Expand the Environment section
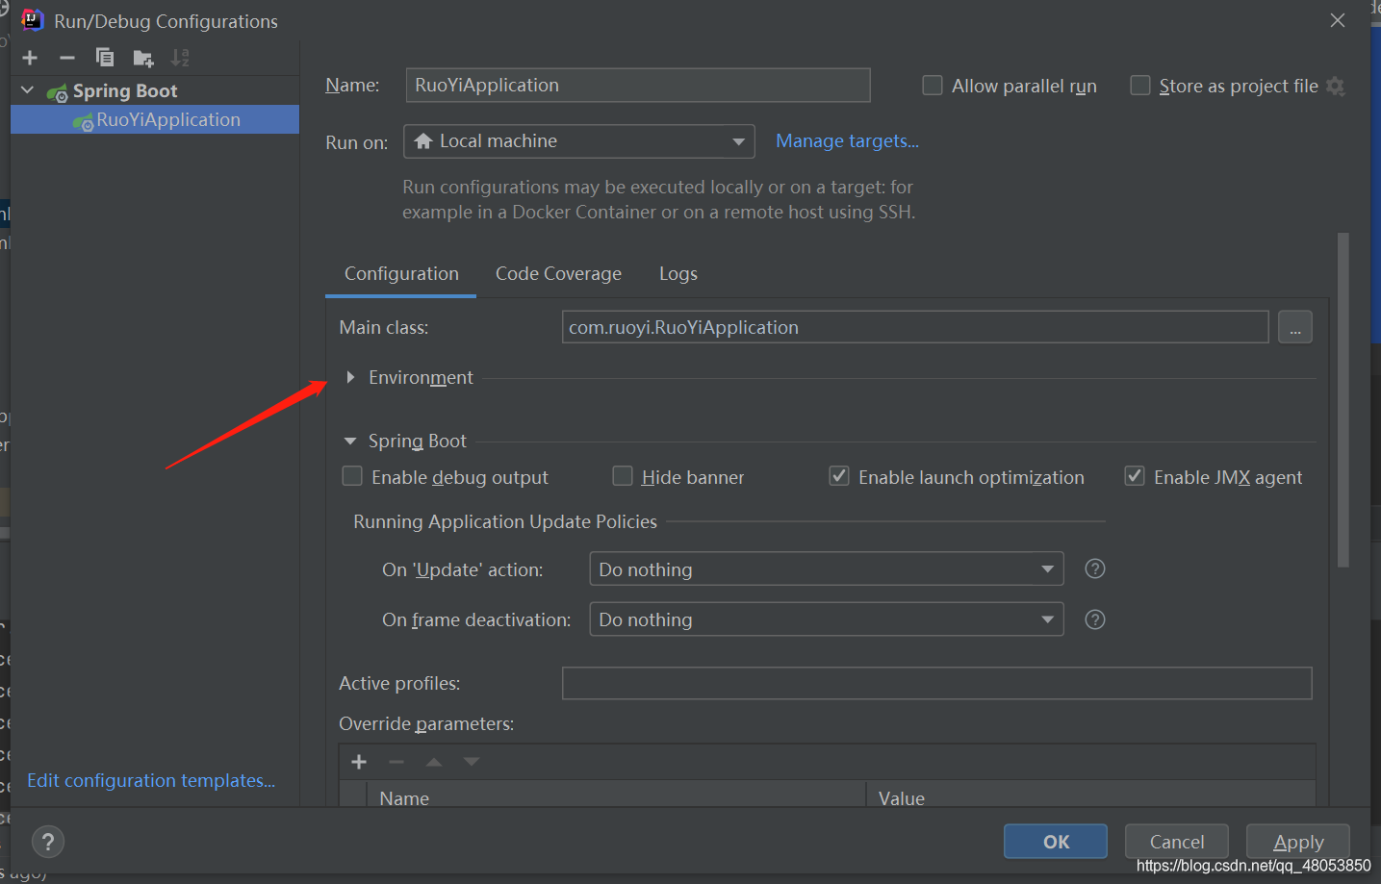This screenshot has width=1381, height=884. (350, 377)
